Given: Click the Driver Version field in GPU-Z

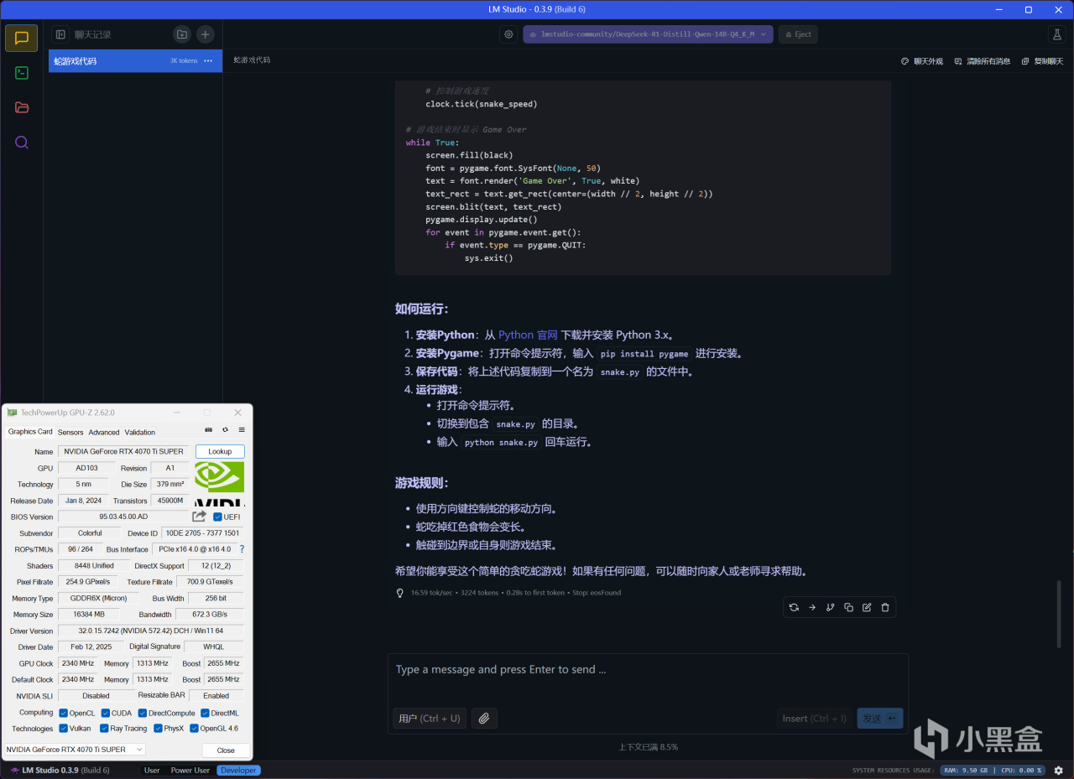Looking at the screenshot, I should 151,631.
